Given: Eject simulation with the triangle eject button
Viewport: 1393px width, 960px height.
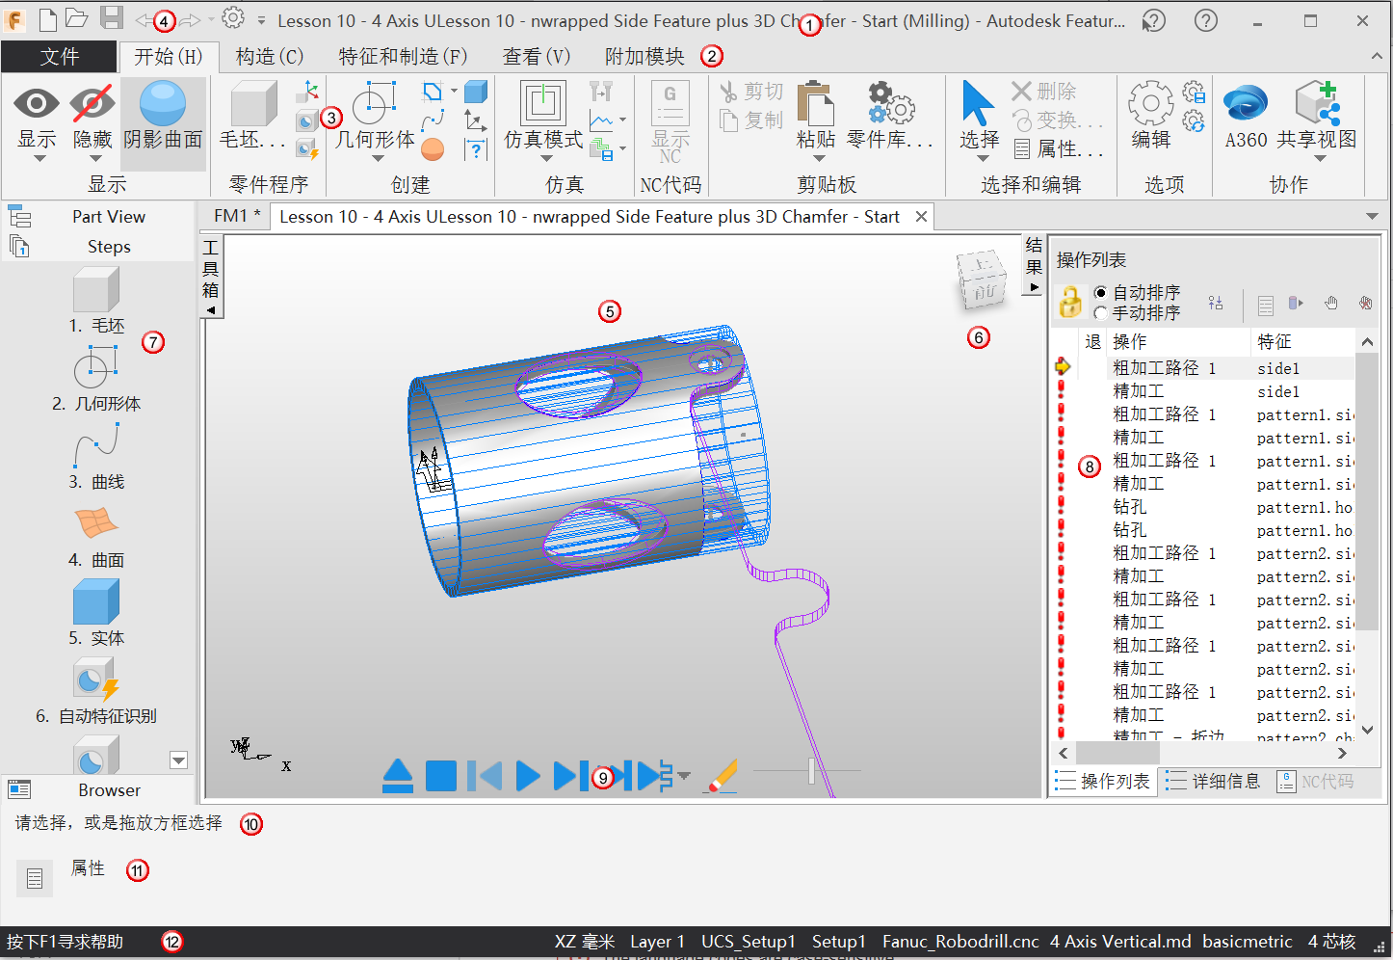Looking at the screenshot, I should point(398,775).
